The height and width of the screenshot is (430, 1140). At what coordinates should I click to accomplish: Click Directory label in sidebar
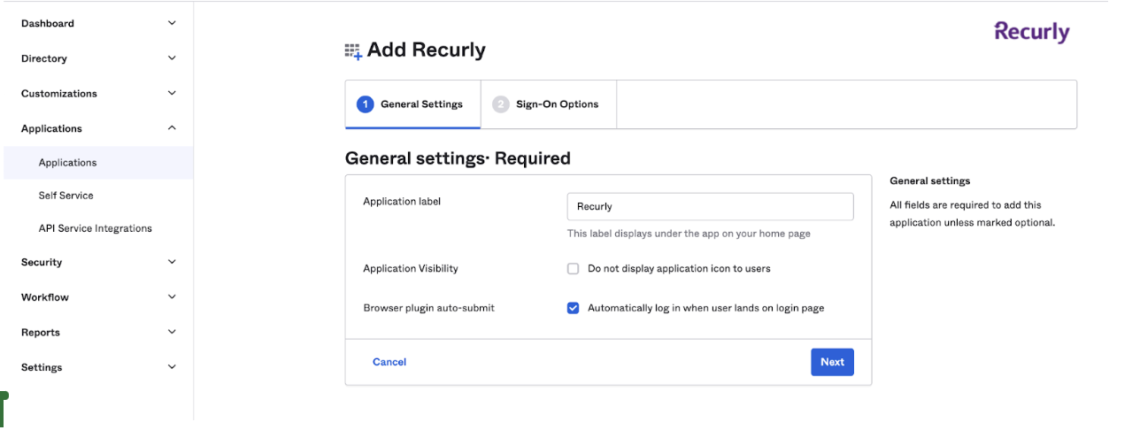point(44,58)
